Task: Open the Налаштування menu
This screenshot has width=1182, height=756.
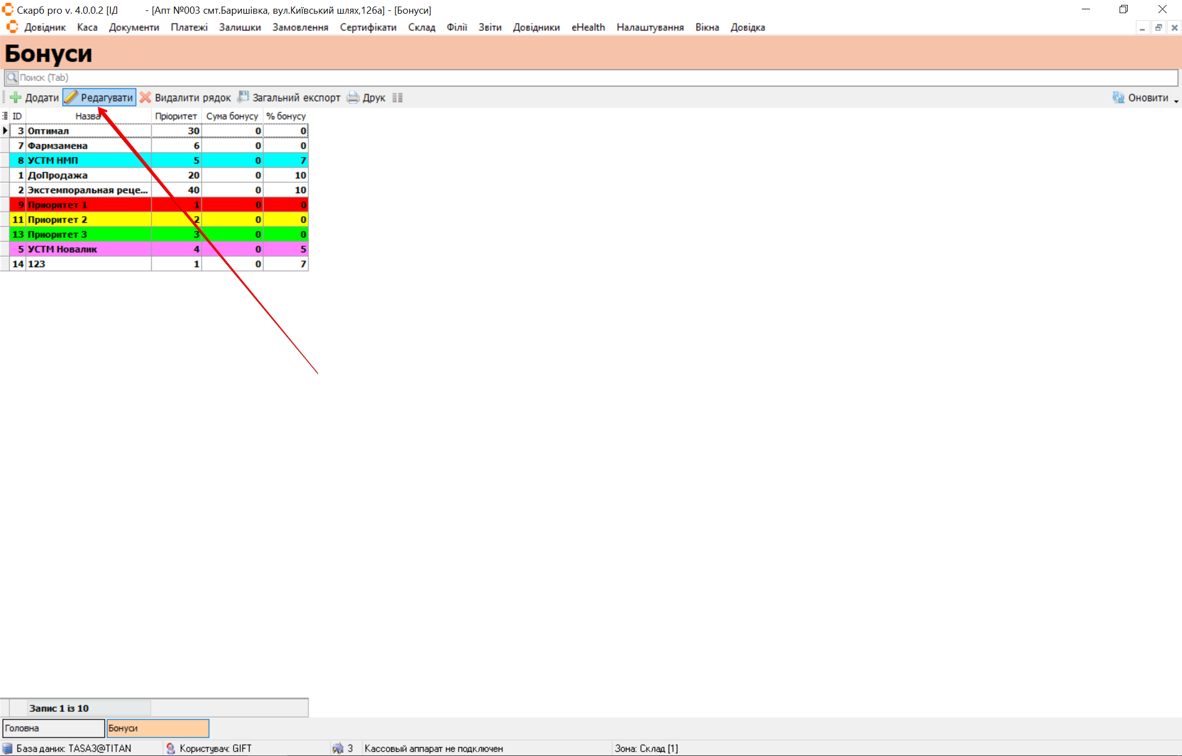Action: click(650, 27)
